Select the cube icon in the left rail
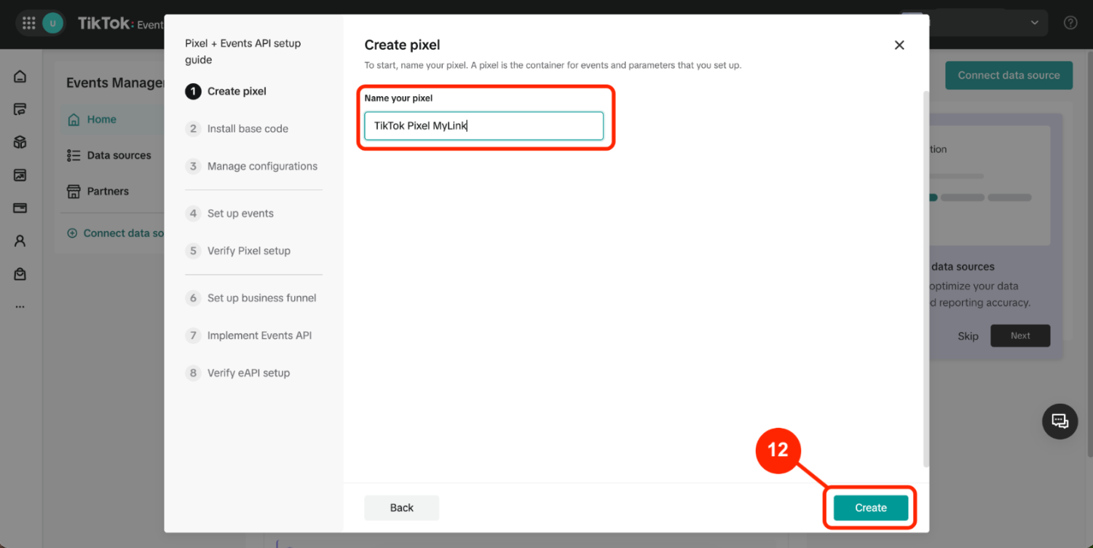1093x548 pixels. (x=20, y=142)
